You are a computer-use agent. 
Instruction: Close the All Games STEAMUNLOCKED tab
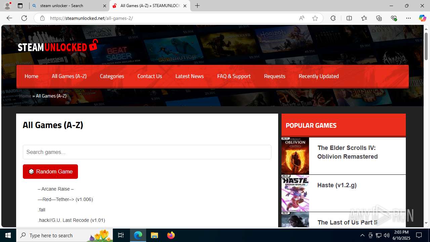(185, 6)
